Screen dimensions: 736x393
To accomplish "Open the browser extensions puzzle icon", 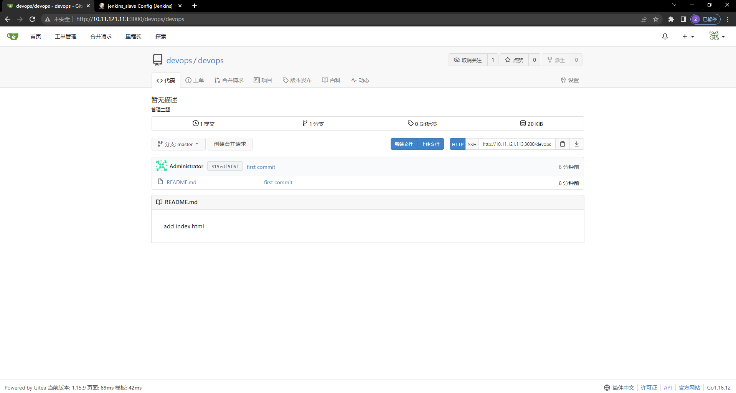I will point(671,19).
